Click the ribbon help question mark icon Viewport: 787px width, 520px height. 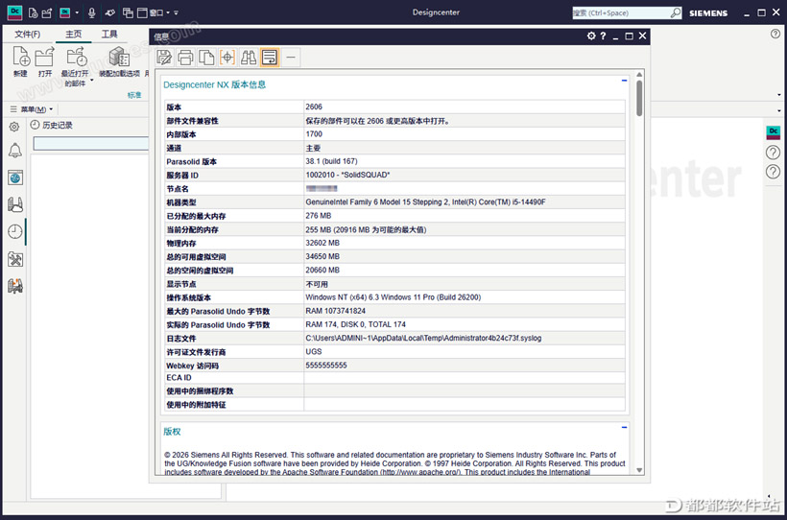tap(775, 35)
